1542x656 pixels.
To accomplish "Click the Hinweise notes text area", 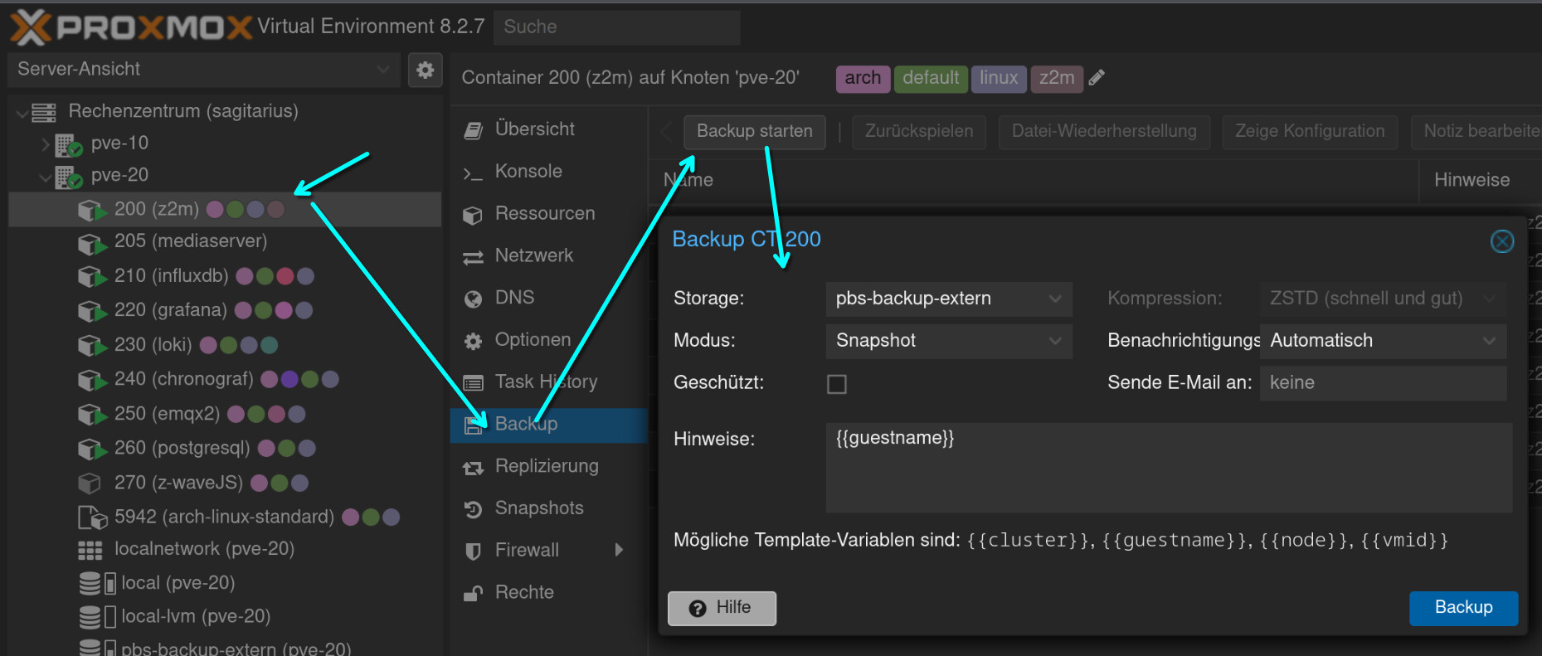I will point(1169,468).
